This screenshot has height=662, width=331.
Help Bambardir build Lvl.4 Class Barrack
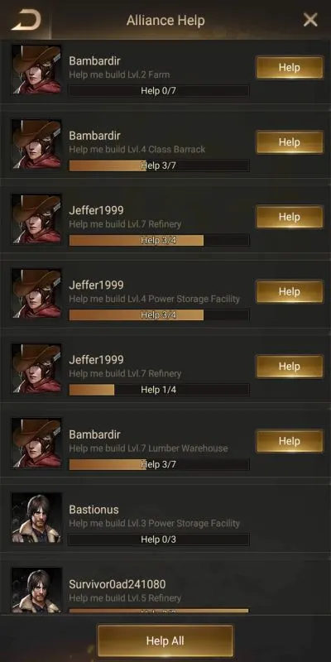click(x=289, y=142)
